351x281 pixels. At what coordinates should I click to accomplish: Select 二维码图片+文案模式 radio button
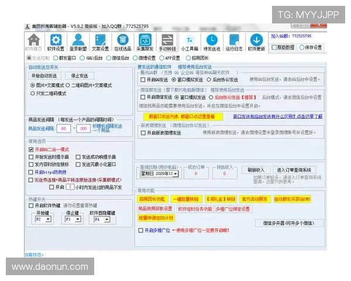pyautogui.click(x=68, y=85)
